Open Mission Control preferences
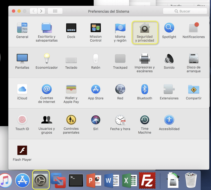This screenshot has height=190, width=211. (x=96, y=32)
